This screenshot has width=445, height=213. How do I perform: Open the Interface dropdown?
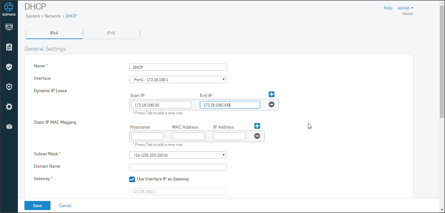pyautogui.click(x=178, y=79)
